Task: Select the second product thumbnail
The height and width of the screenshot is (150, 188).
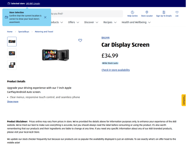Action: (12, 53)
